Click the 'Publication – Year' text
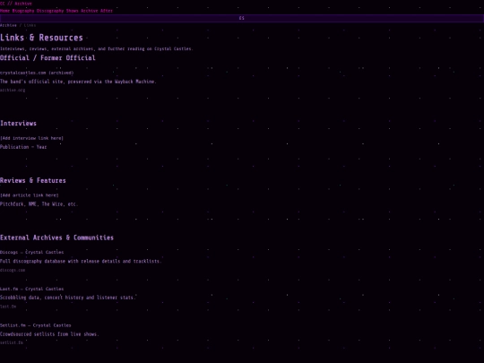484x363 pixels. point(23,147)
